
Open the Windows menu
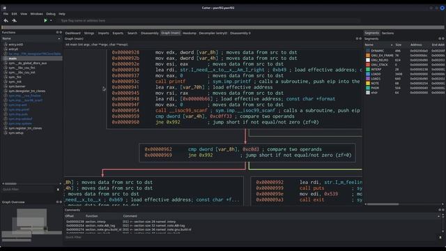point(36,14)
